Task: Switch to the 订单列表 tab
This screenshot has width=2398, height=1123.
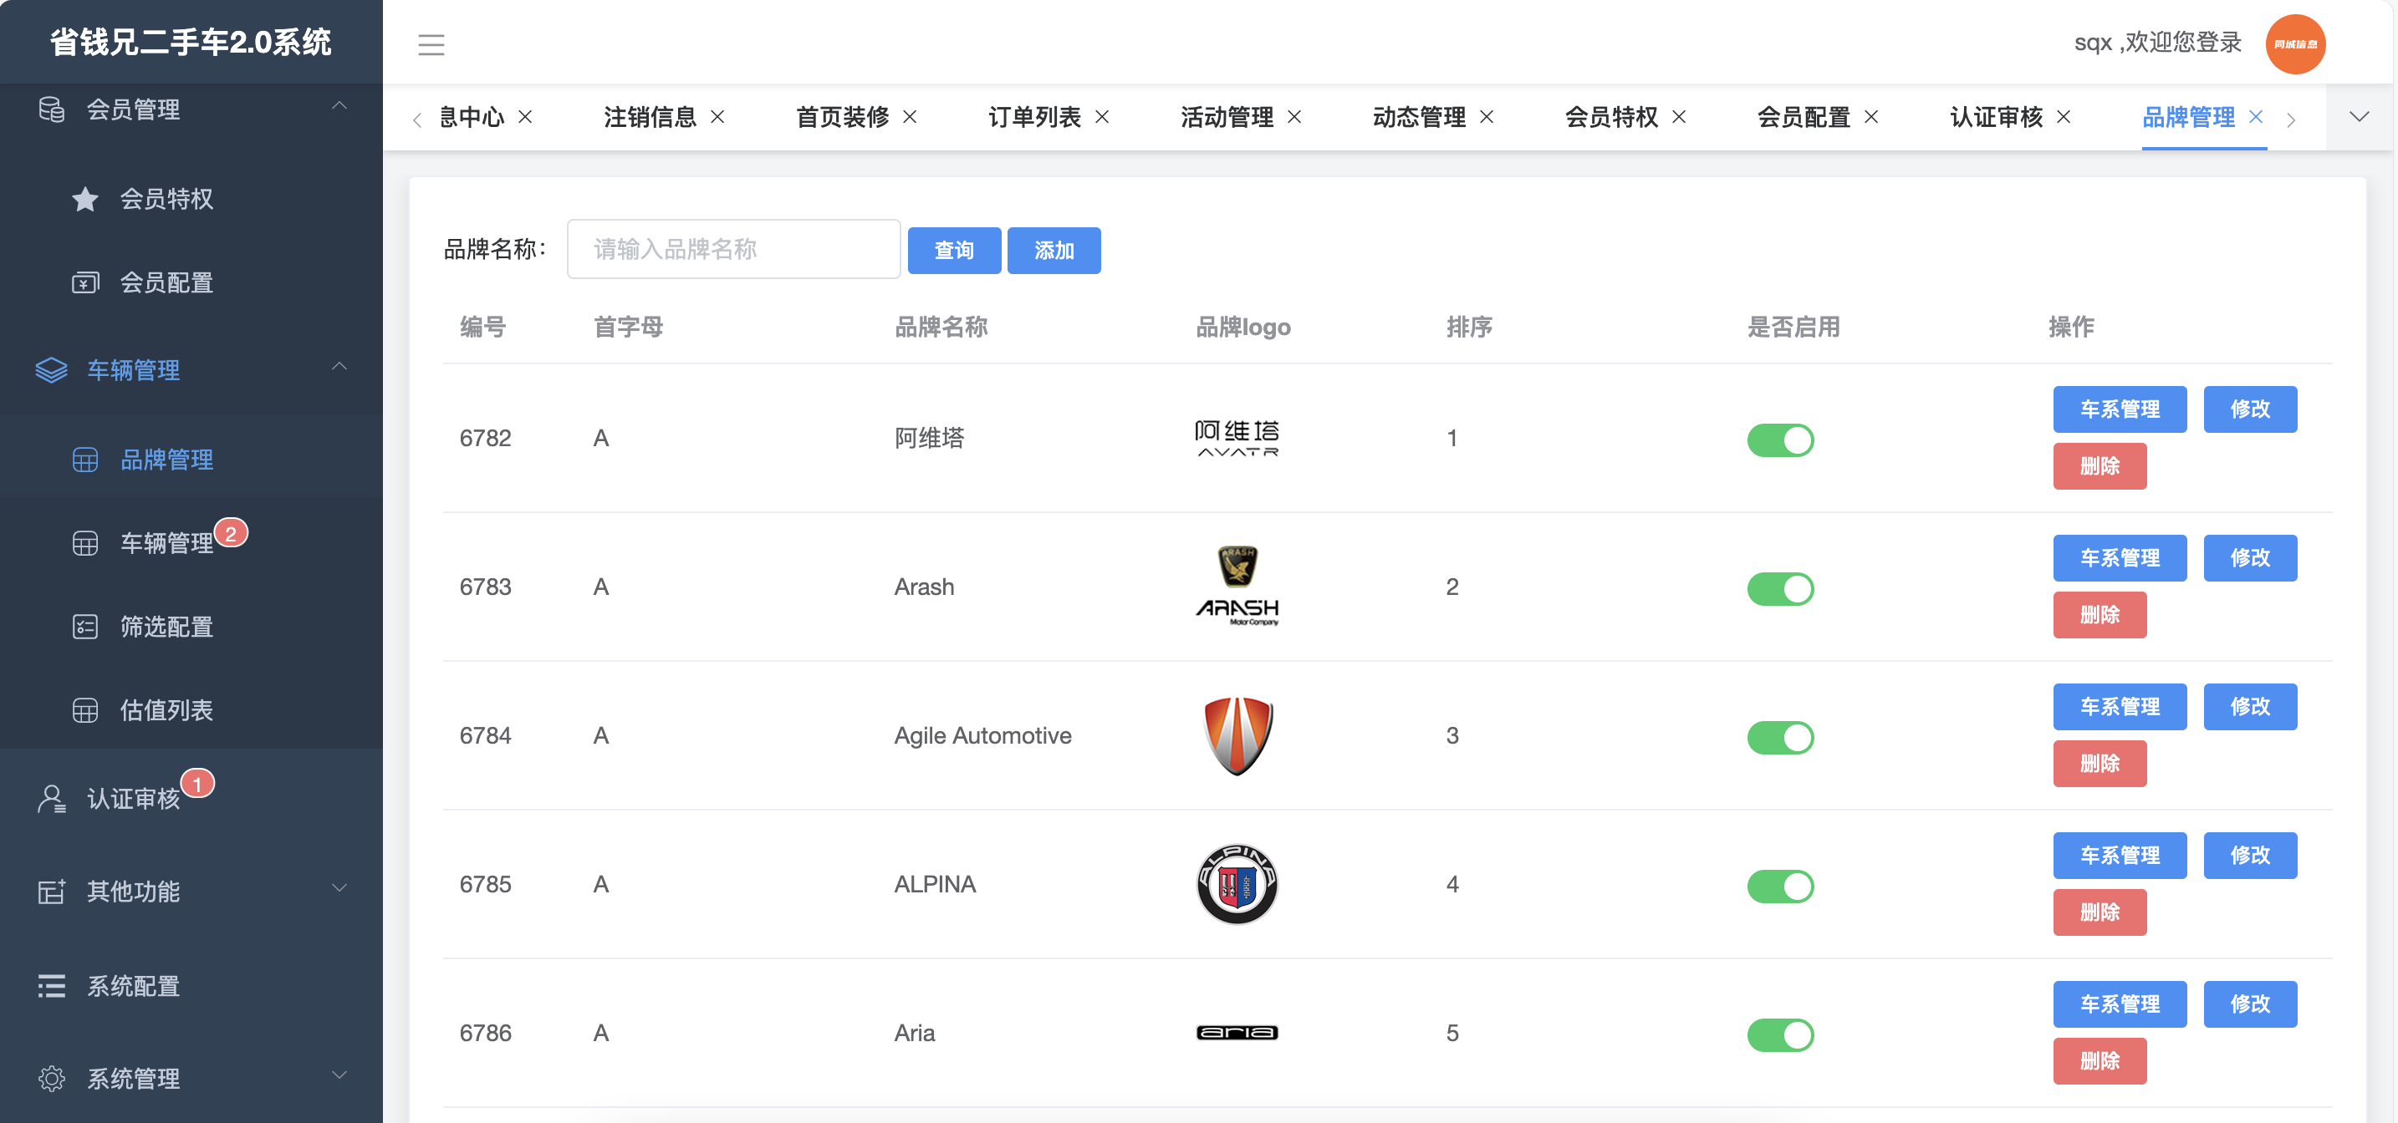Action: 1034,116
